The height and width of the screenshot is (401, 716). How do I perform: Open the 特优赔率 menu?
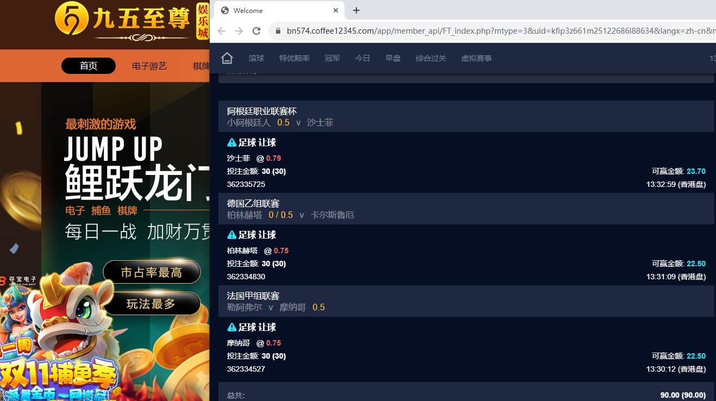pyautogui.click(x=294, y=58)
